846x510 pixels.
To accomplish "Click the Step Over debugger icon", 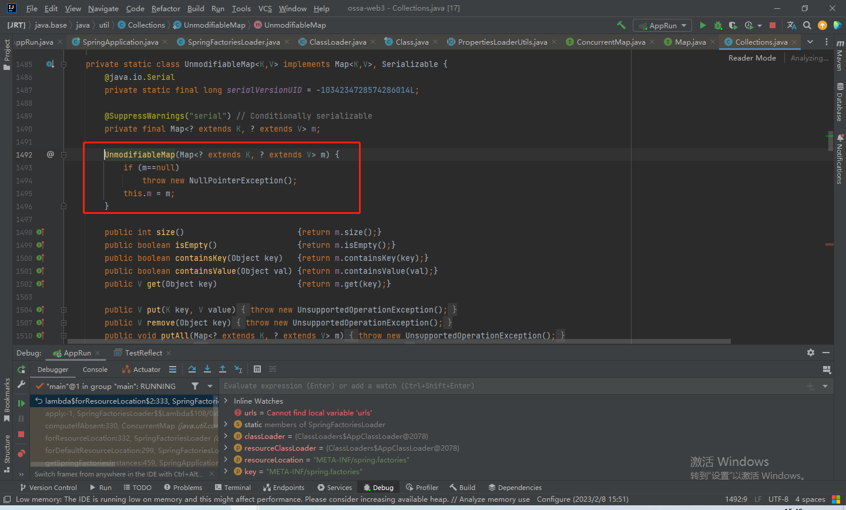I will [x=192, y=369].
